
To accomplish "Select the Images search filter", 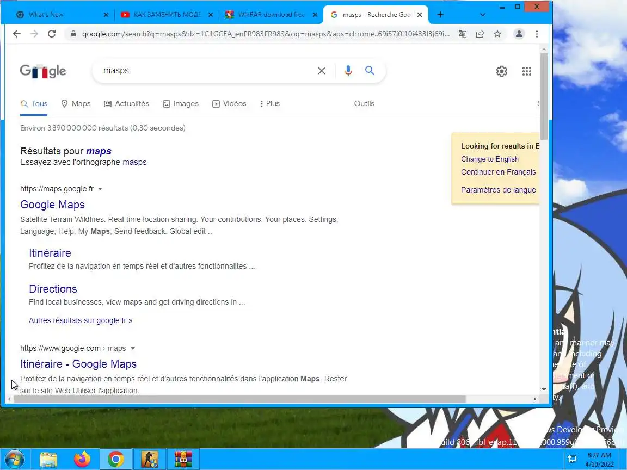I will click(181, 103).
